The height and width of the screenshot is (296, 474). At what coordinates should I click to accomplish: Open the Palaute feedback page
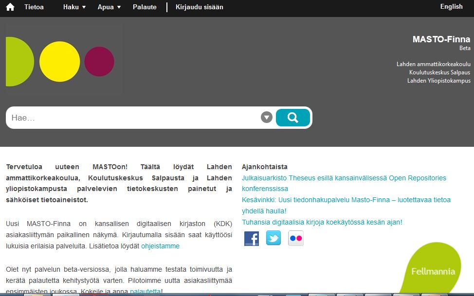click(145, 7)
